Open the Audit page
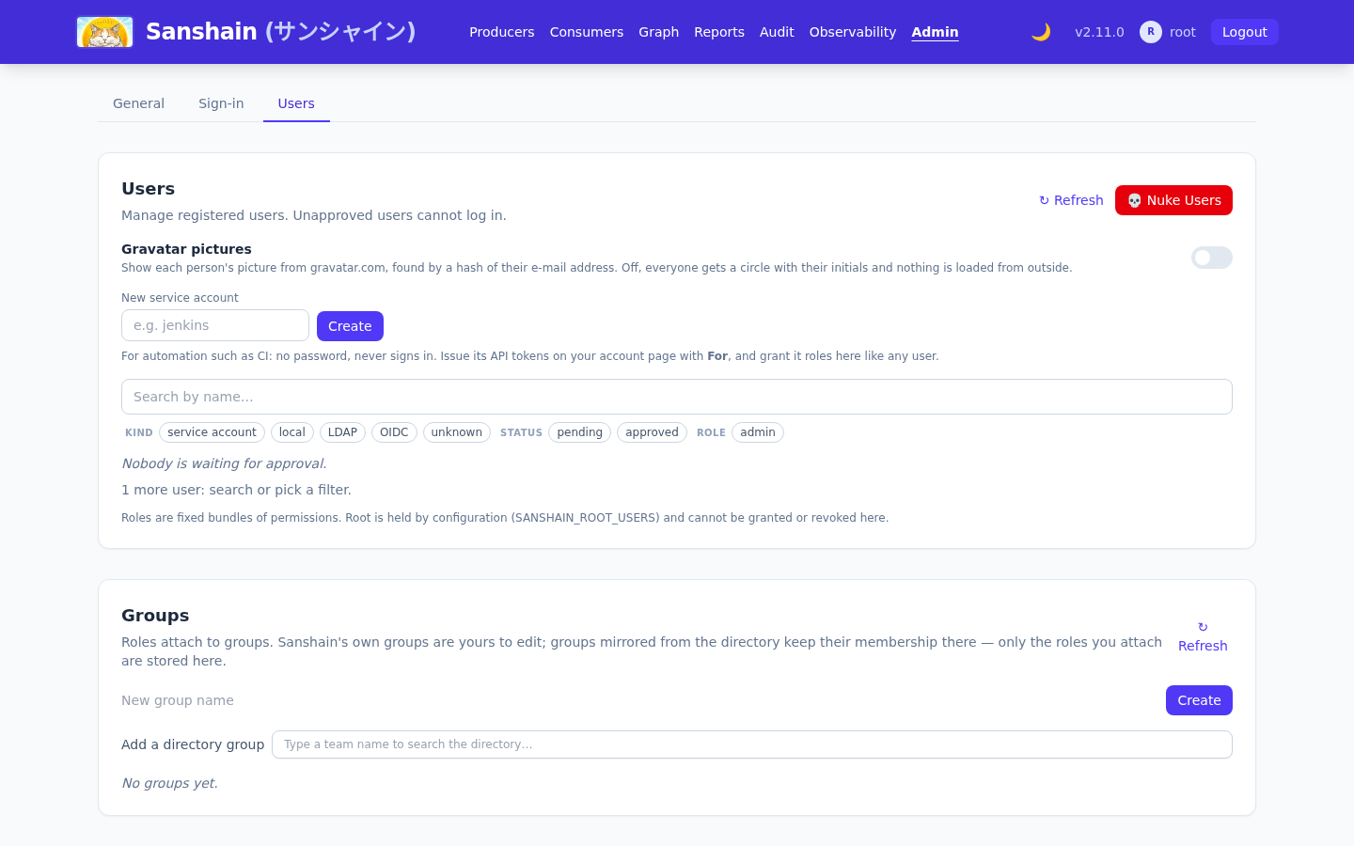The height and width of the screenshot is (846, 1354). tap(777, 32)
